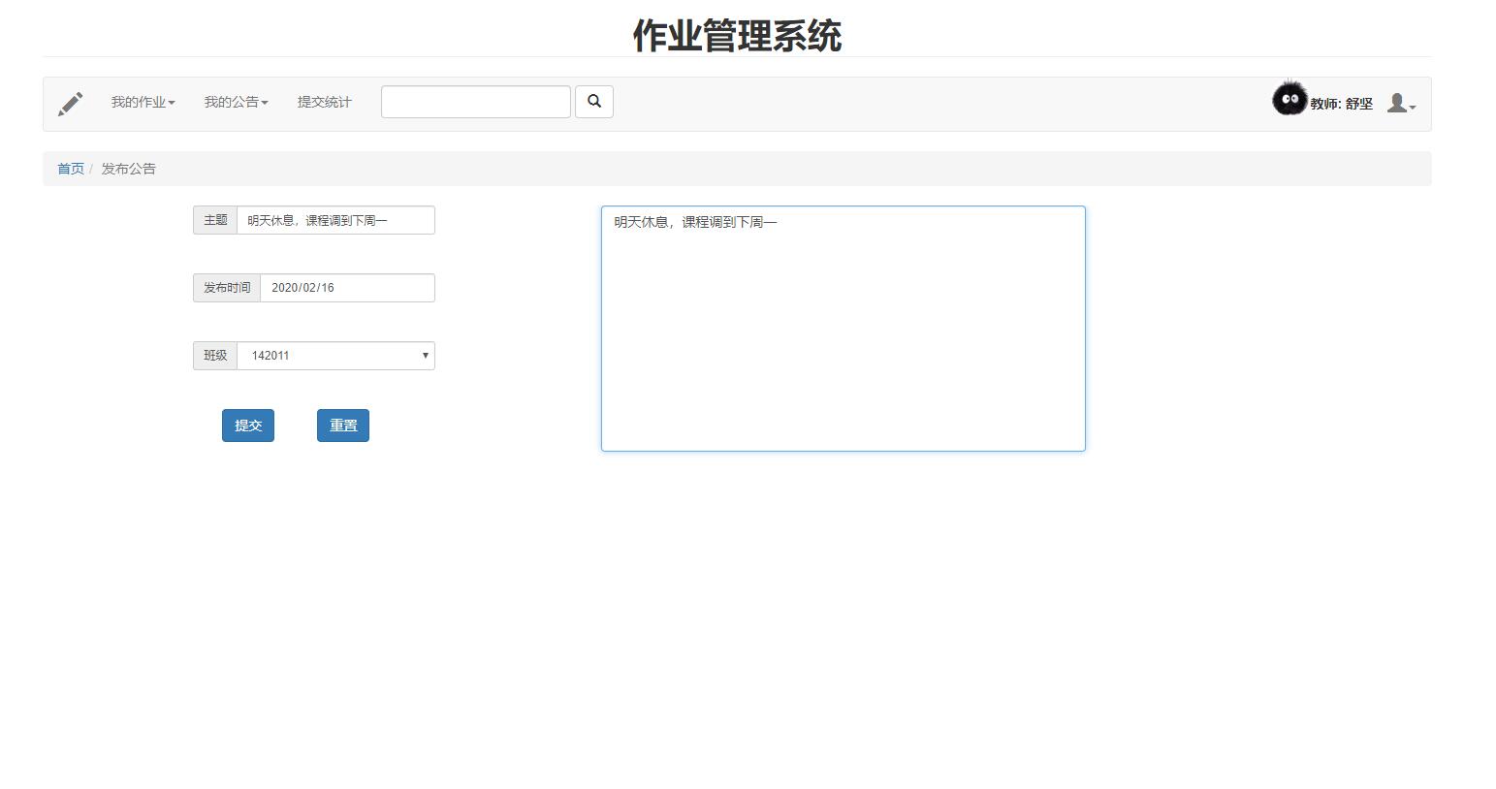Click the 发布公告 breadcrumb entry
Image resolution: width=1496 pixels, height=789 pixels.
coord(128,168)
